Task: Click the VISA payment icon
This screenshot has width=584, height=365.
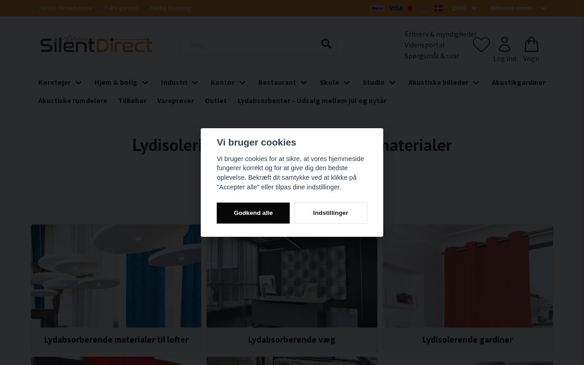Action: click(x=396, y=8)
